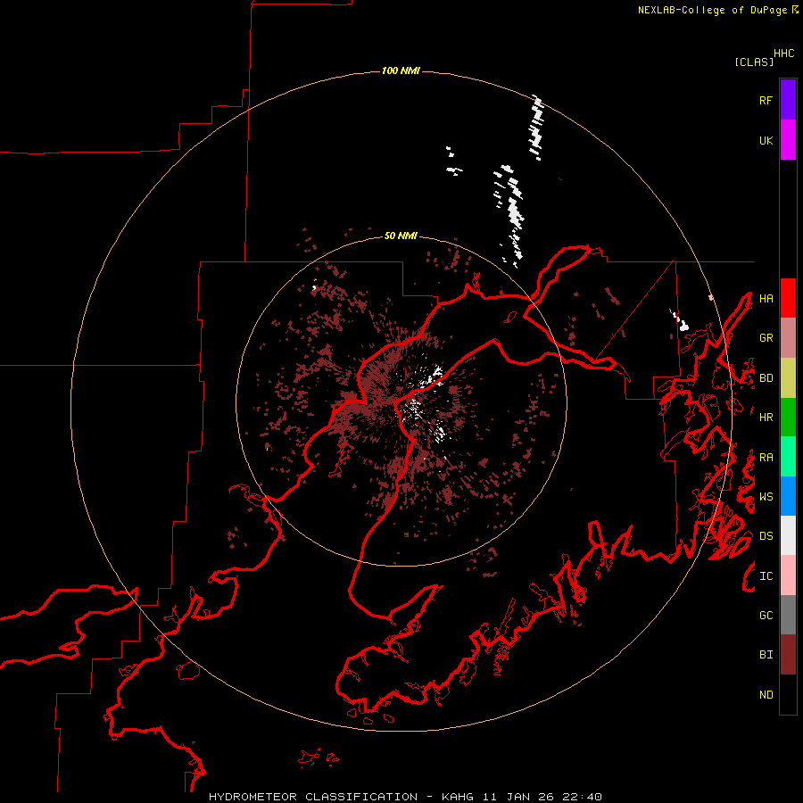
Task: Click the RA light green legend swatch
Action: click(788, 457)
